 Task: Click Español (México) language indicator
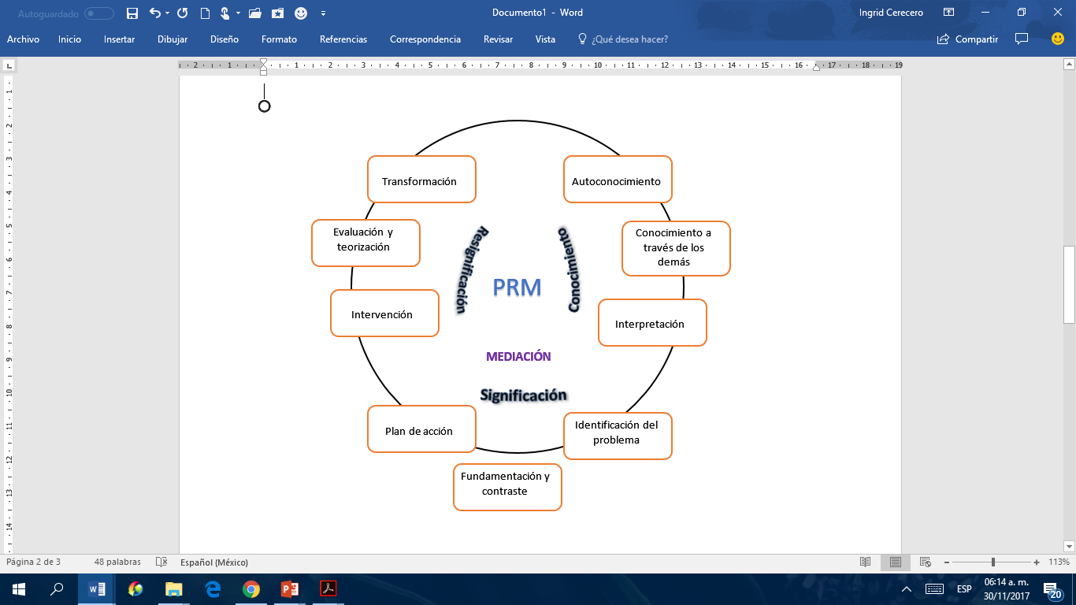[x=213, y=562]
